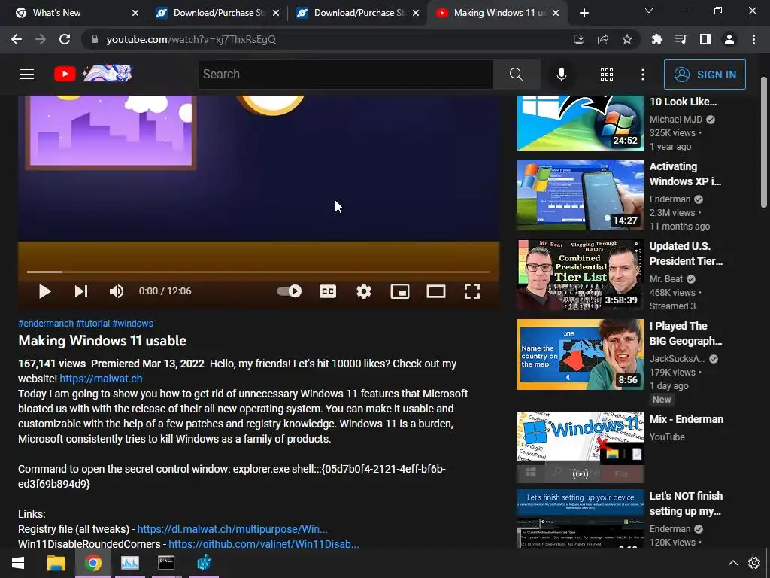Open a new browser tab
Image resolution: width=770 pixels, height=578 pixels.
tap(584, 13)
